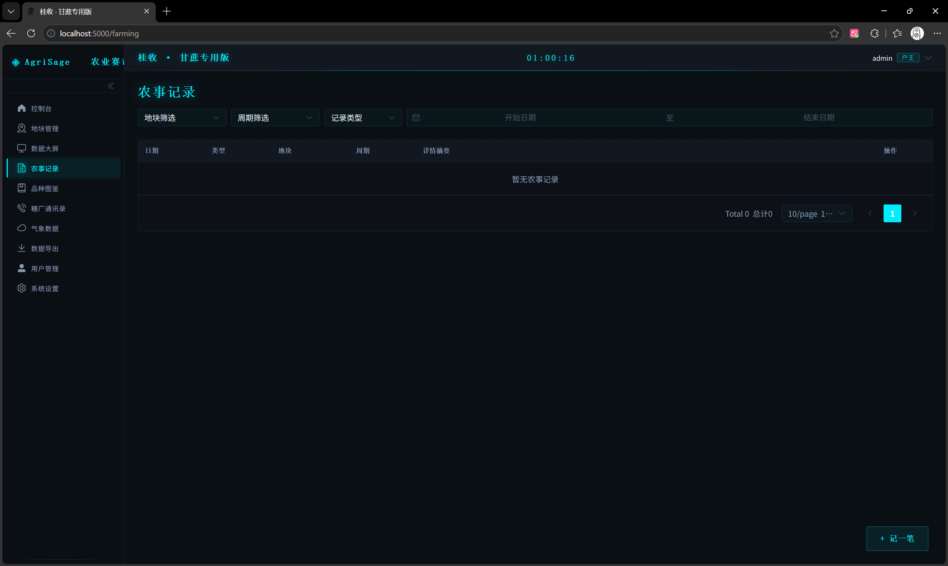
Task: Select 农事记录 menu item
Action: point(64,168)
